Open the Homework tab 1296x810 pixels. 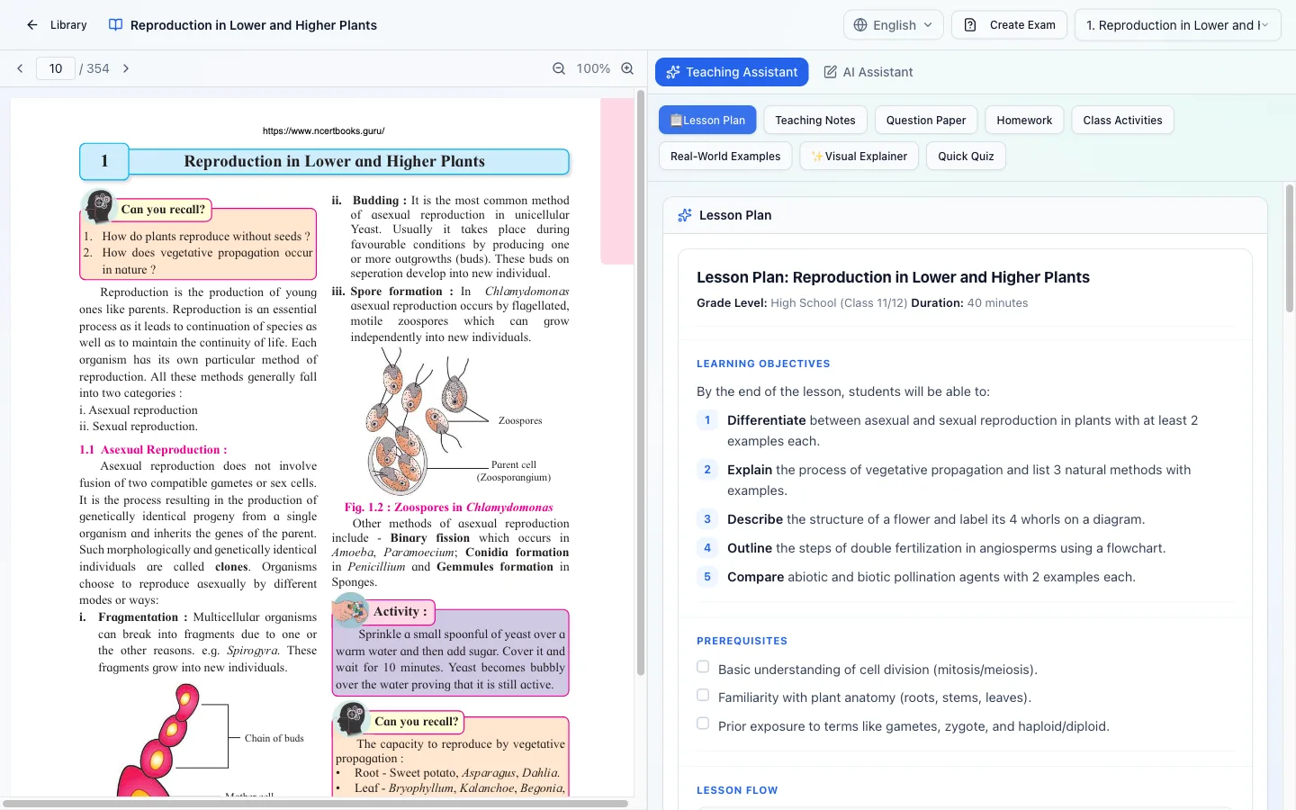(x=1024, y=120)
